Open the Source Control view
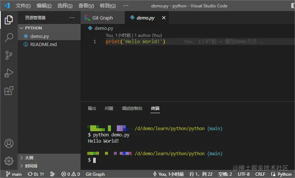This screenshot has width=295, height=178. pos(9,55)
